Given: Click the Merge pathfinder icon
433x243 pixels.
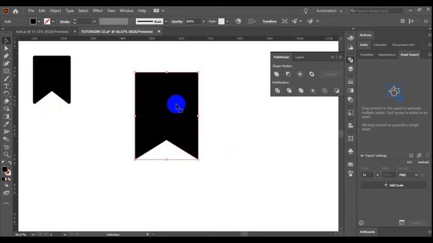Looking at the screenshot, I should (301, 90).
